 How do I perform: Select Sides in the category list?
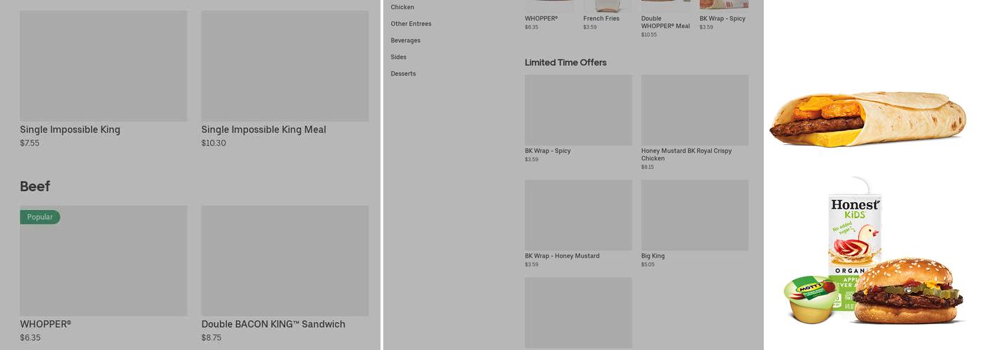(399, 57)
